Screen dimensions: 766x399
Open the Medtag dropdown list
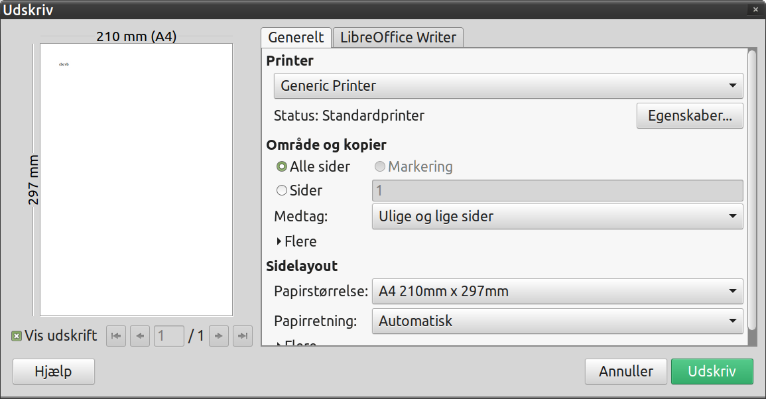(x=557, y=216)
